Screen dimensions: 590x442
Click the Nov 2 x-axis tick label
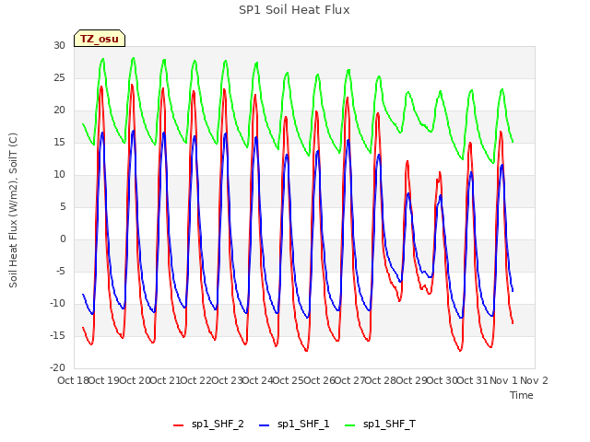point(534,380)
